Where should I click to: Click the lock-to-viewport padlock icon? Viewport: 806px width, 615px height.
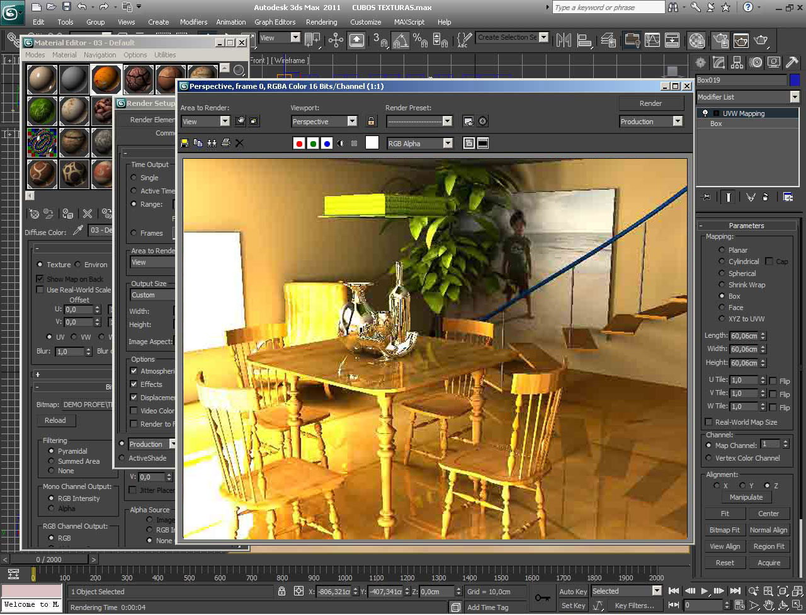pyautogui.click(x=372, y=121)
